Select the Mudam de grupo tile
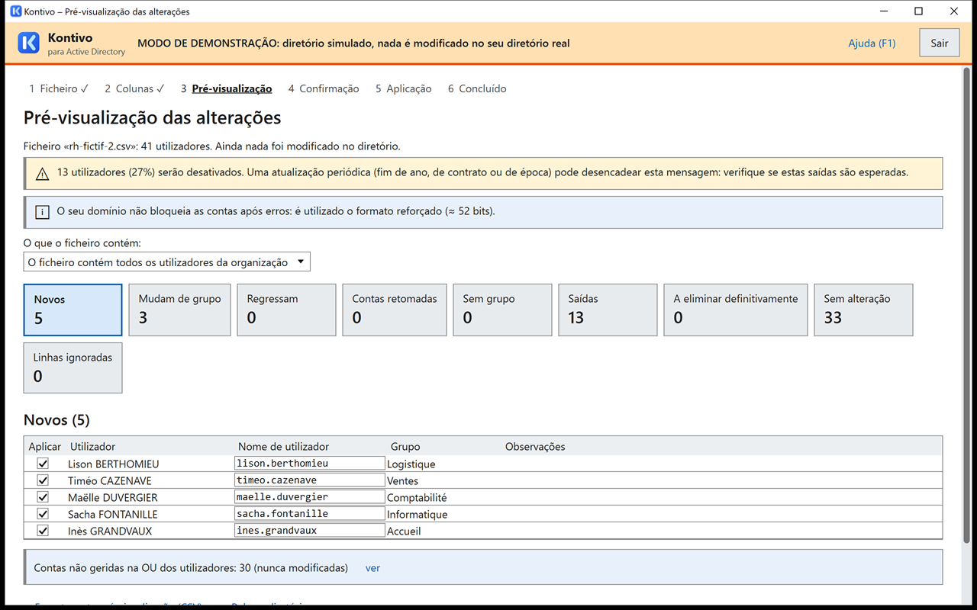This screenshot has width=977, height=610. 179,310
